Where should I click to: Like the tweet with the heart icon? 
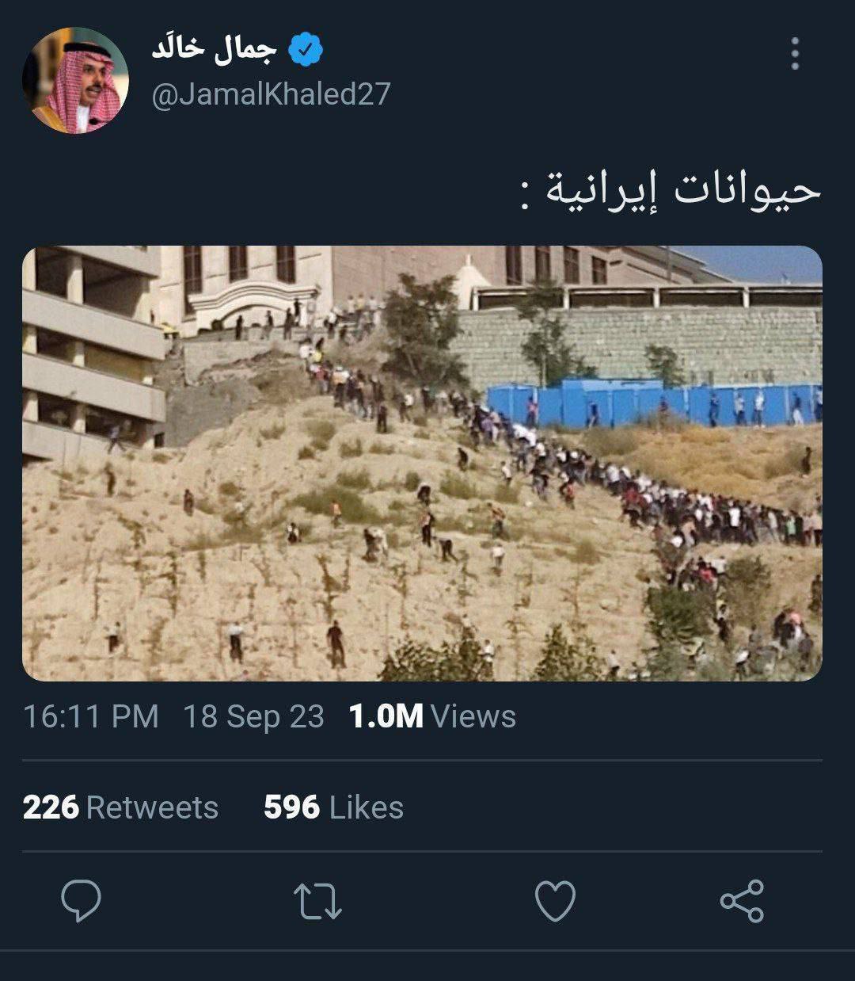coord(555,902)
